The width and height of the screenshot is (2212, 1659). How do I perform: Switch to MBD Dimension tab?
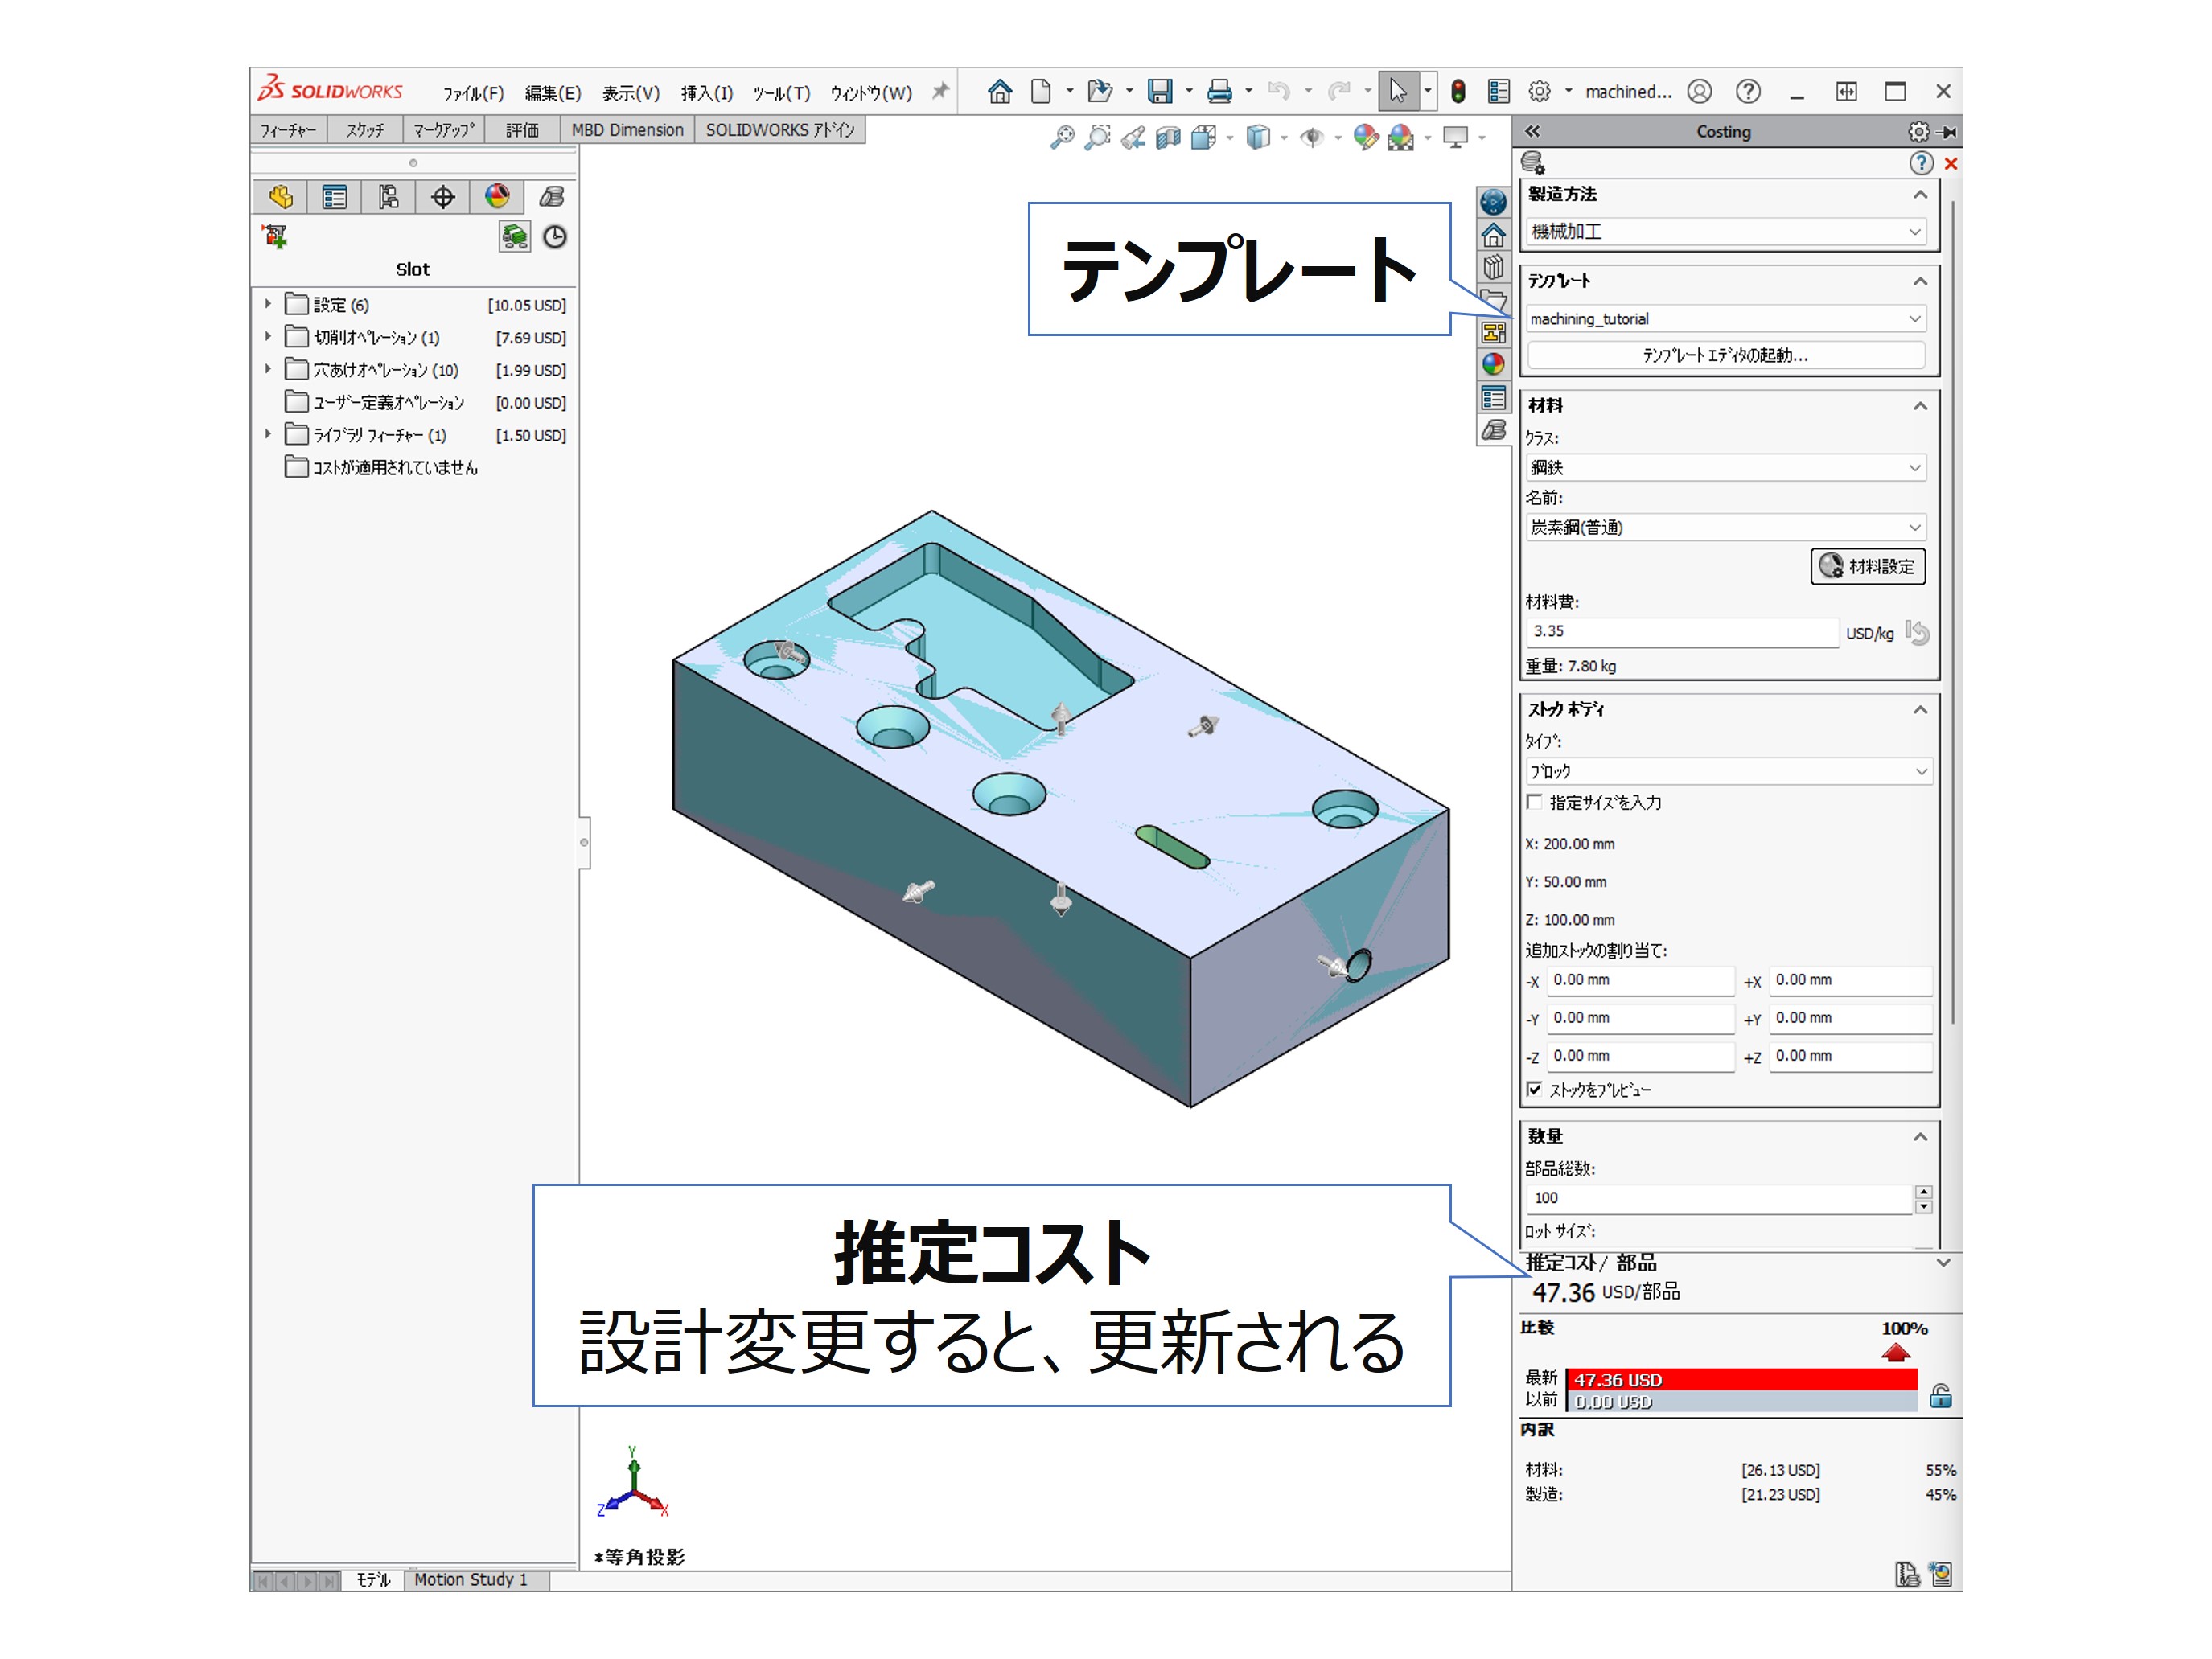tap(627, 130)
